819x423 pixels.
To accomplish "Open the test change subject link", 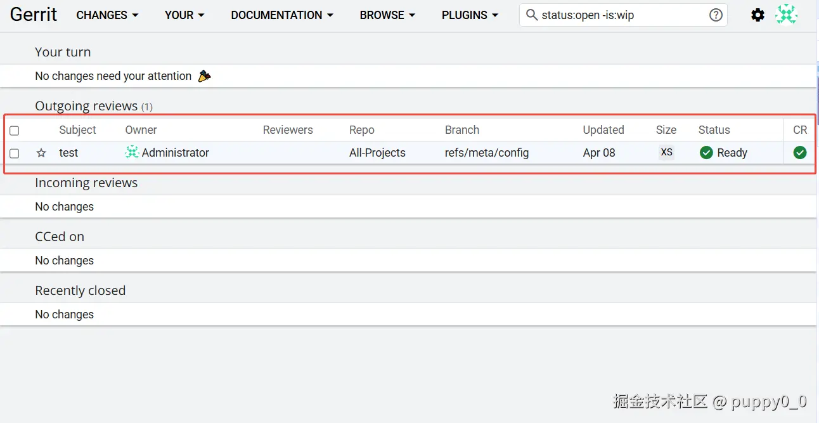I will coord(68,153).
